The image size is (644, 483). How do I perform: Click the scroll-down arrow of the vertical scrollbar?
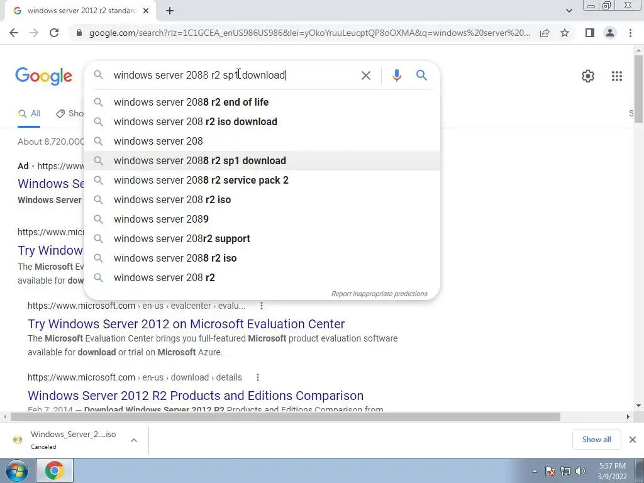pos(639,406)
